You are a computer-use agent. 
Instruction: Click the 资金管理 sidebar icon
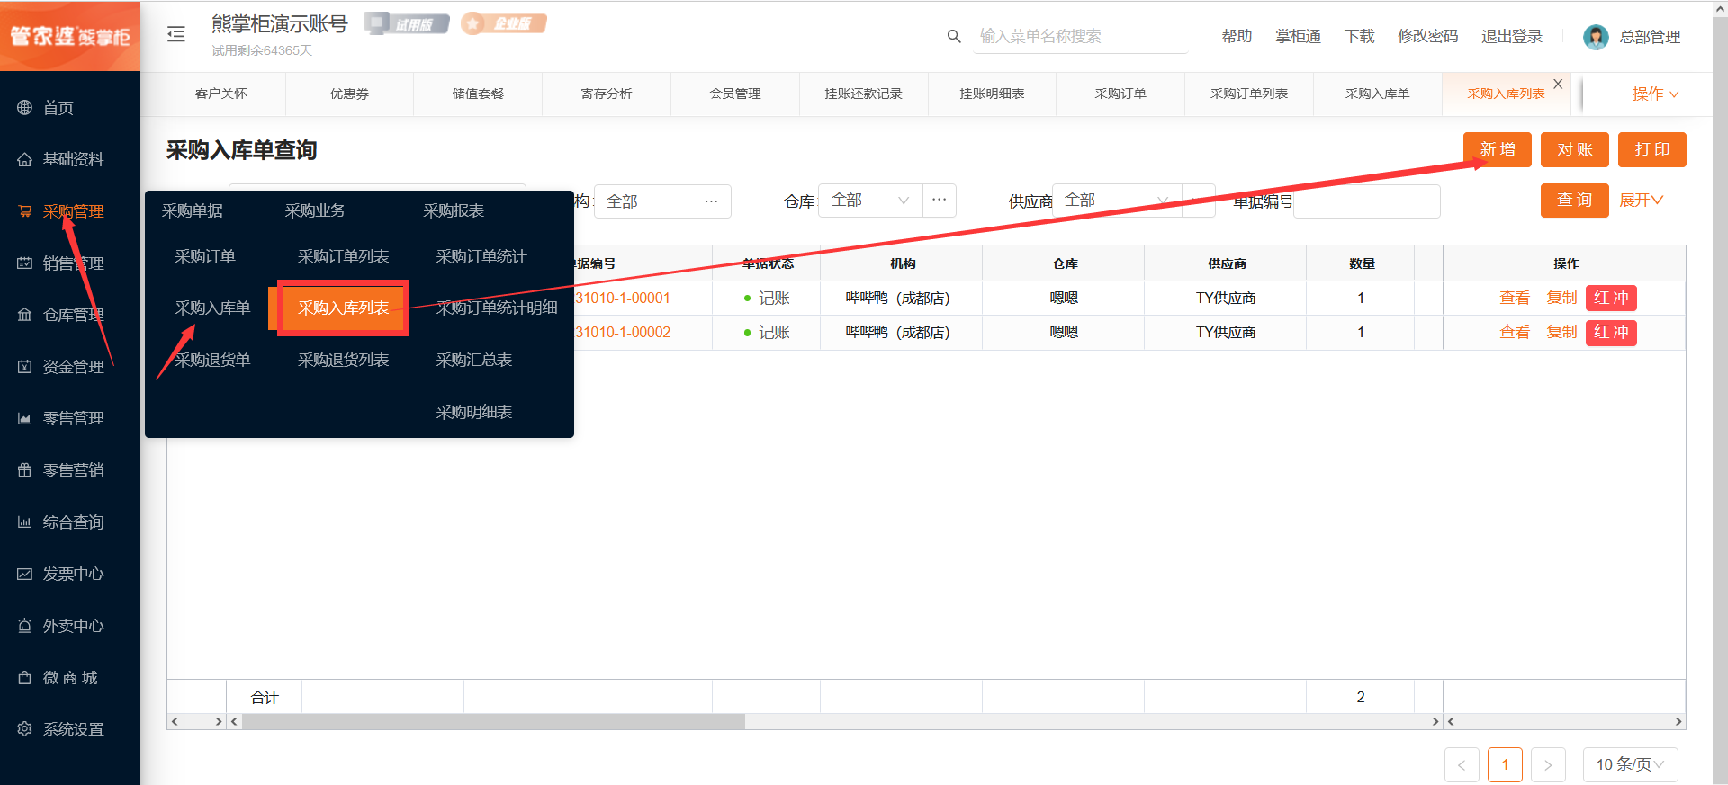[25, 367]
